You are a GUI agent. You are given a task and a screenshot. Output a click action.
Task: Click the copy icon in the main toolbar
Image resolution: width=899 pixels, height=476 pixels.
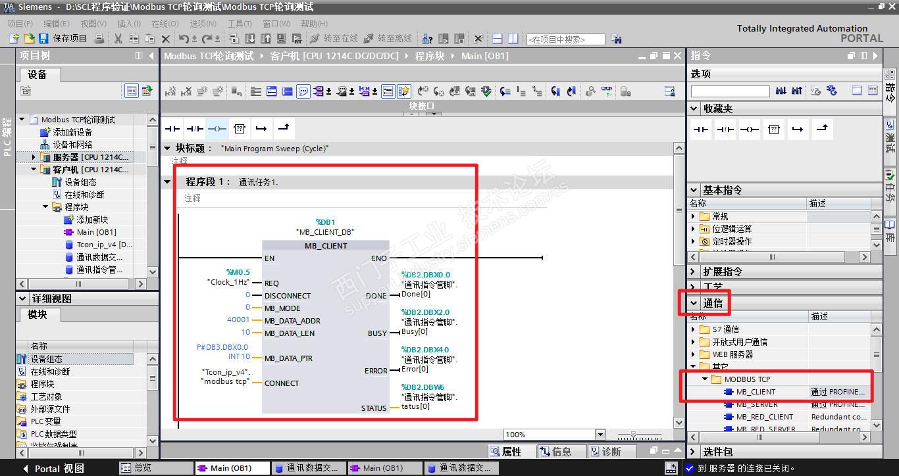tap(134, 39)
